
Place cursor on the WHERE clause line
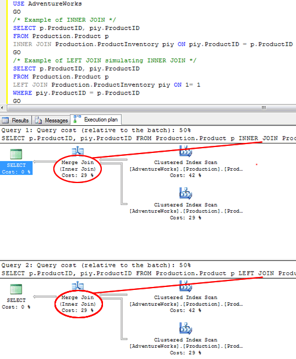coord(76,93)
